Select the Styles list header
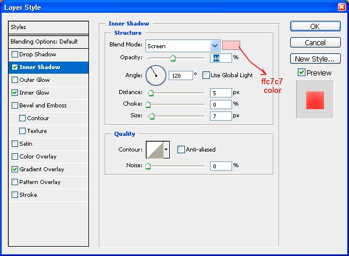The image size is (349, 256). 48,27
